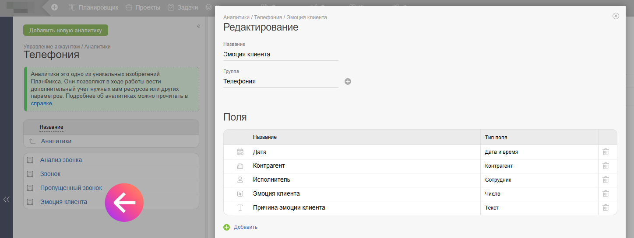Viewport: 634px width, 238px height.
Task: Click Добавить новую аналитику button
Action: (x=66, y=31)
